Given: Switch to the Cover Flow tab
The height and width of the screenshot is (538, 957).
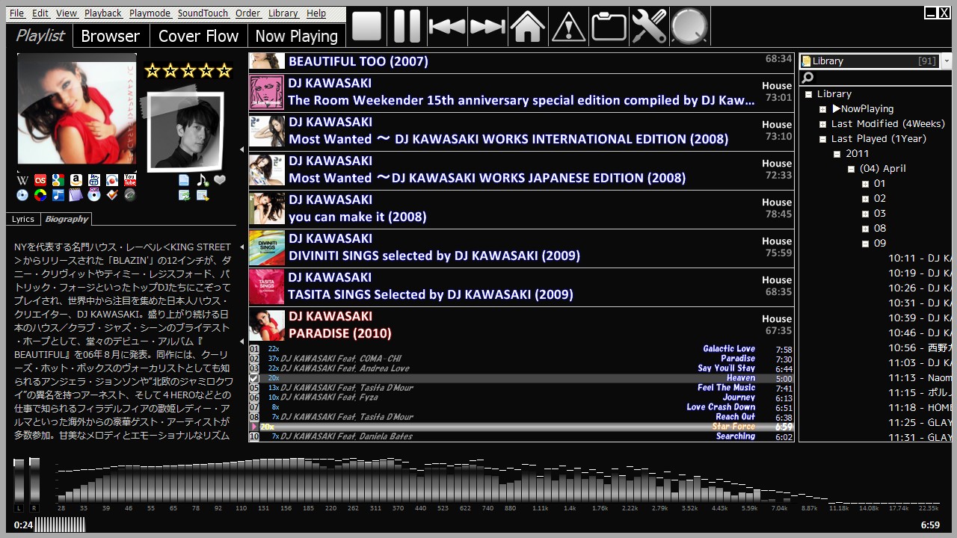Looking at the screenshot, I should pyautogui.click(x=198, y=36).
